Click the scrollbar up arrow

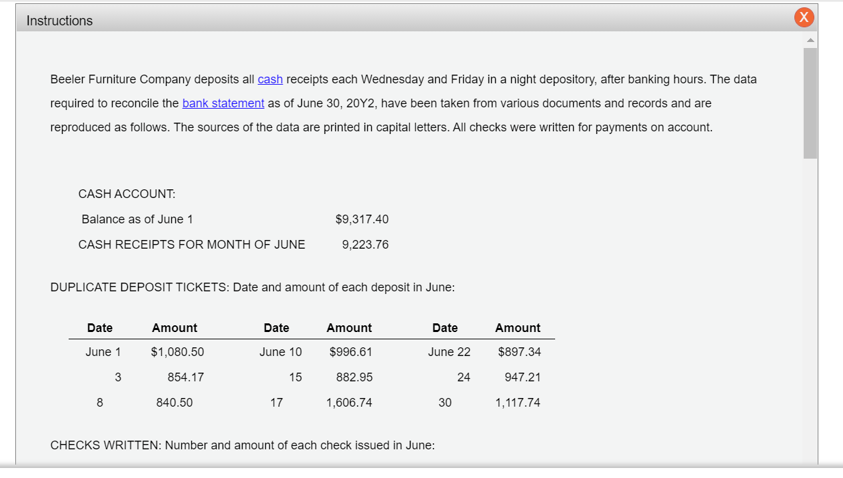click(810, 41)
